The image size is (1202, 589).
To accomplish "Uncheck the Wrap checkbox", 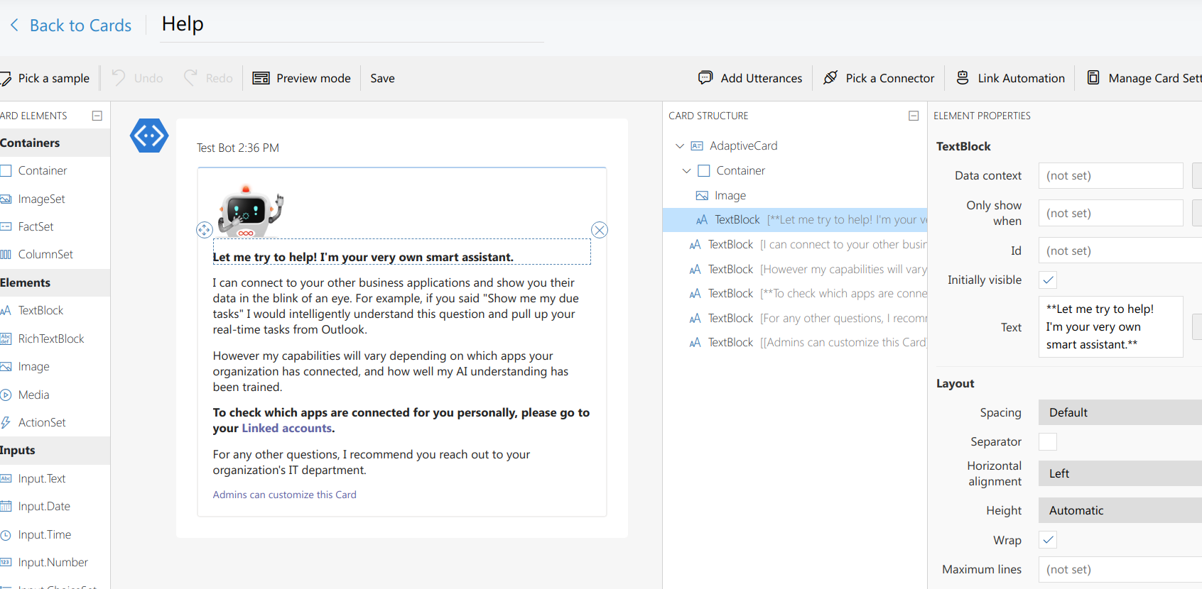I will [1048, 540].
